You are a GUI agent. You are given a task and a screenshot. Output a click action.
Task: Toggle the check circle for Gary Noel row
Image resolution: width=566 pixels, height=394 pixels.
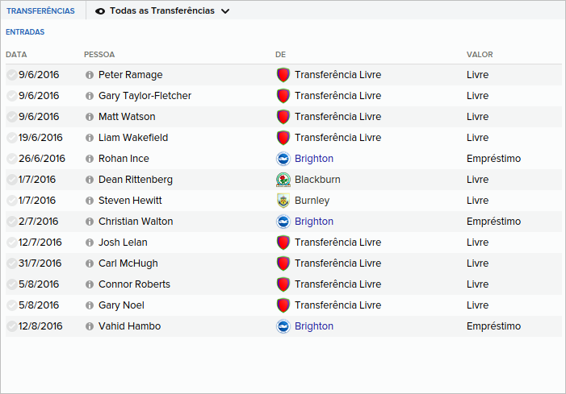(x=11, y=305)
